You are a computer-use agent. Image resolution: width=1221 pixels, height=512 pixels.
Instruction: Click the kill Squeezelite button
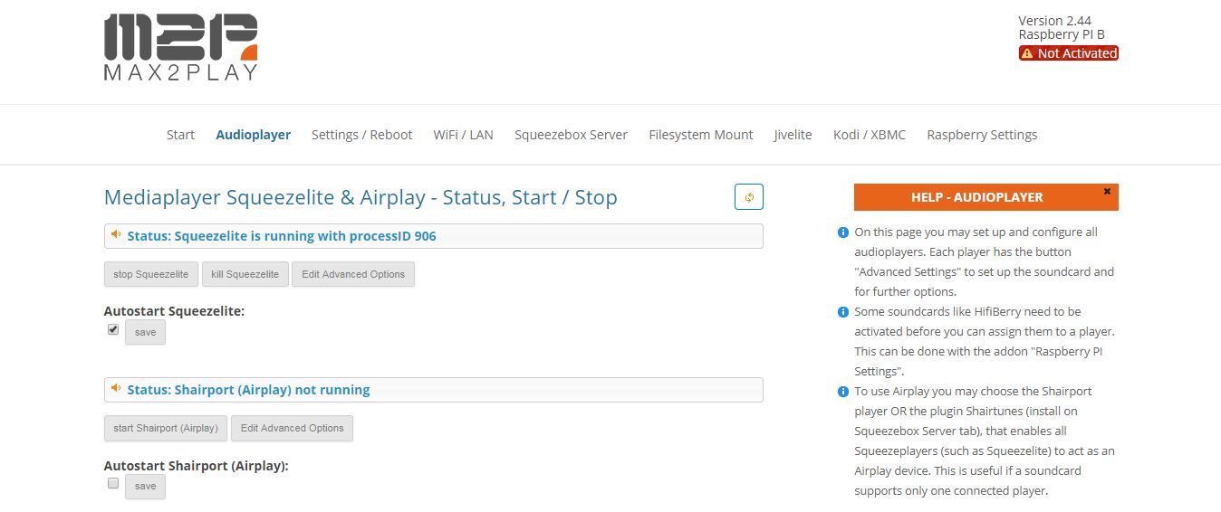[x=245, y=274]
